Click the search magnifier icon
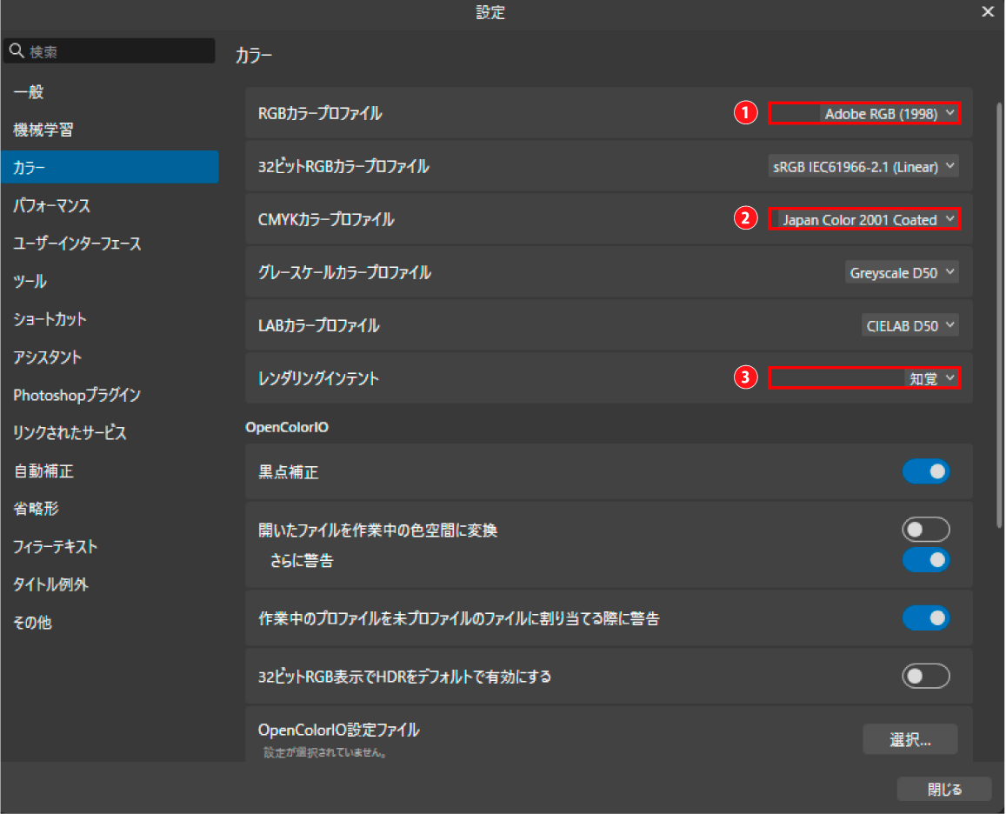Image resolution: width=1006 pixels, height=814 pixels. tap(17, 51)
